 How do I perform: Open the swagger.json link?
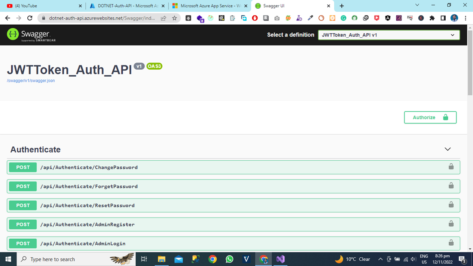click(30, 81)
